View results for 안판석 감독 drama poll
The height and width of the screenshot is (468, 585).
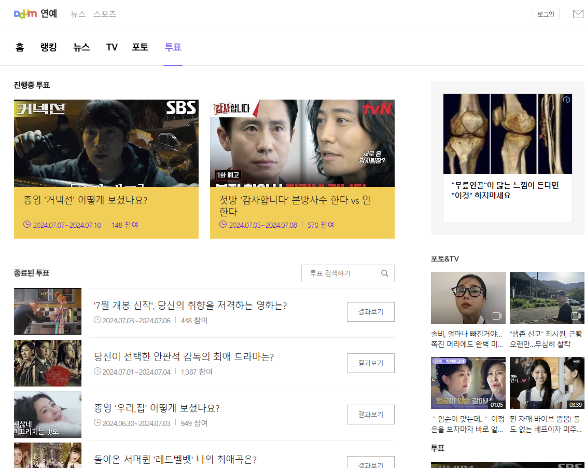(370, 363)
